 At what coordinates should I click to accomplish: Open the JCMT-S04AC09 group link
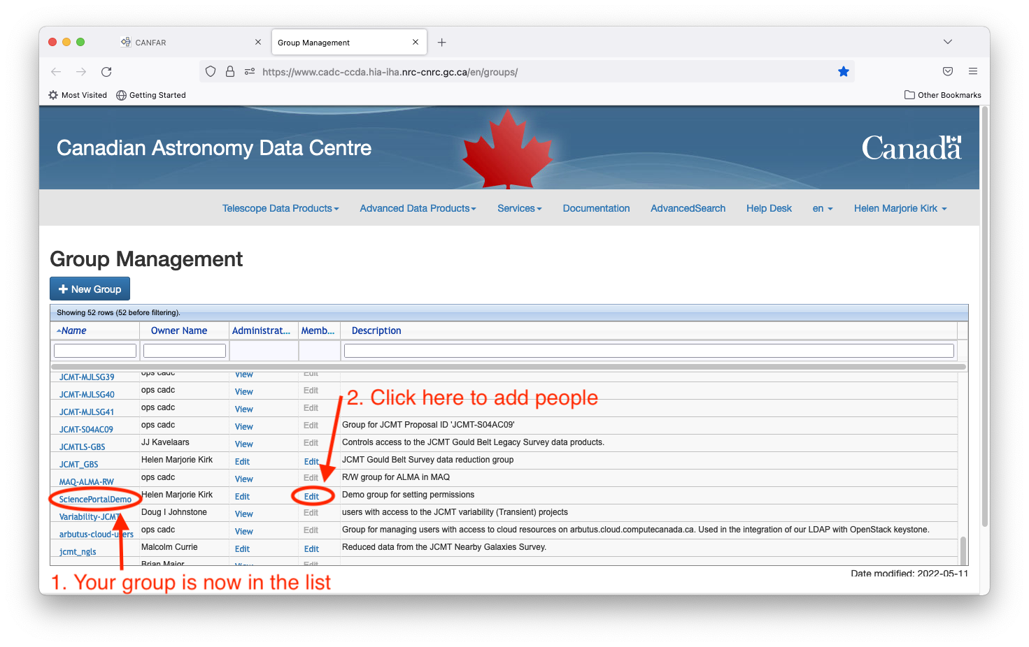pyautogui.click(x=86, y=429)
